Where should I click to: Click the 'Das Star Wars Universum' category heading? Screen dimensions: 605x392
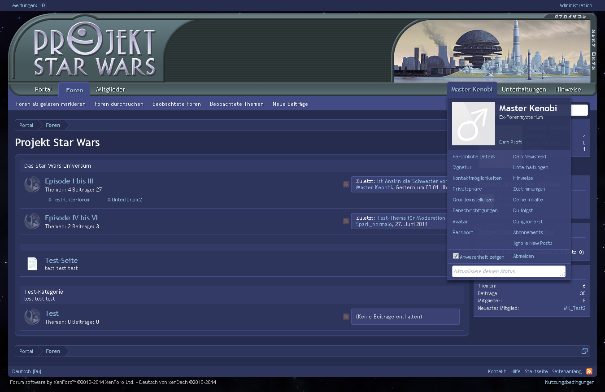click(57, 166)
